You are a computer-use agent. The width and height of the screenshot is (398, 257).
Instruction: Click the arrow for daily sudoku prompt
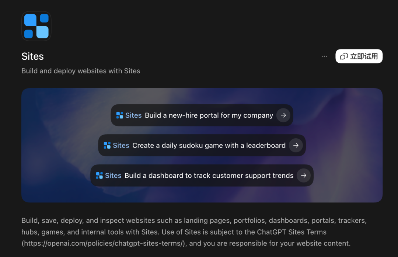(x=296, y=145)
